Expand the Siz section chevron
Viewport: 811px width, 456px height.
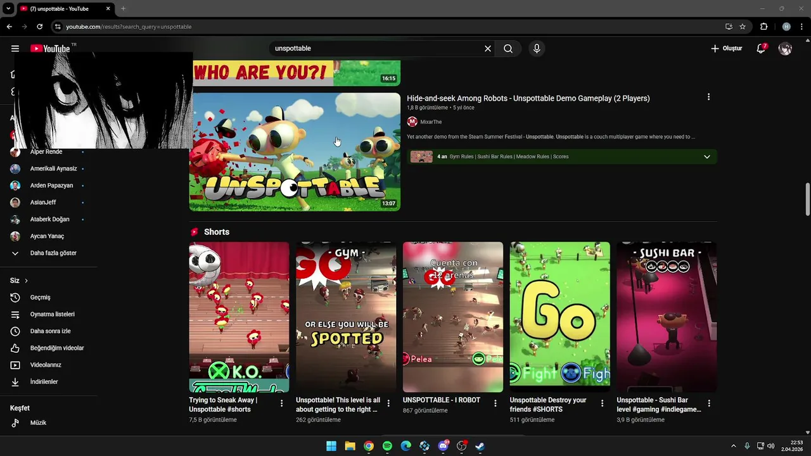coord(26,281)
